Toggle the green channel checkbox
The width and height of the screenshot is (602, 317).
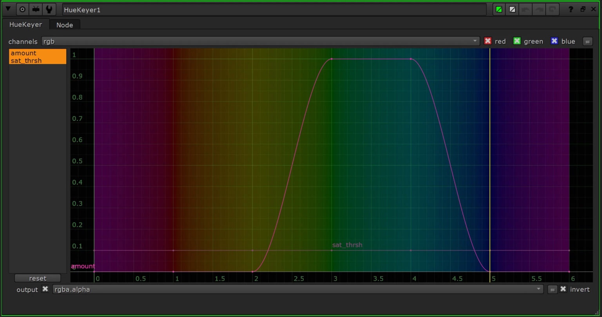click(517, 41)
